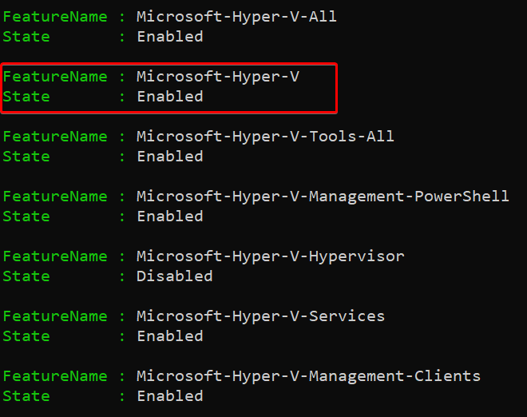Click the Disabled state value

[174, 276]
